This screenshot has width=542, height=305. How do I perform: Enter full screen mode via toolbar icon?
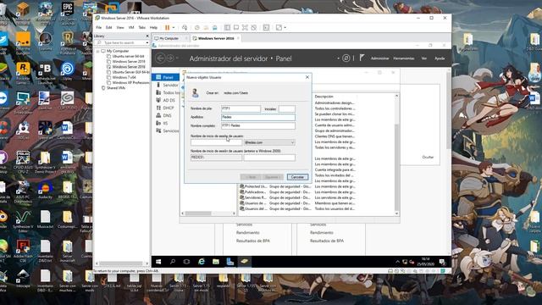coord(245,27)
